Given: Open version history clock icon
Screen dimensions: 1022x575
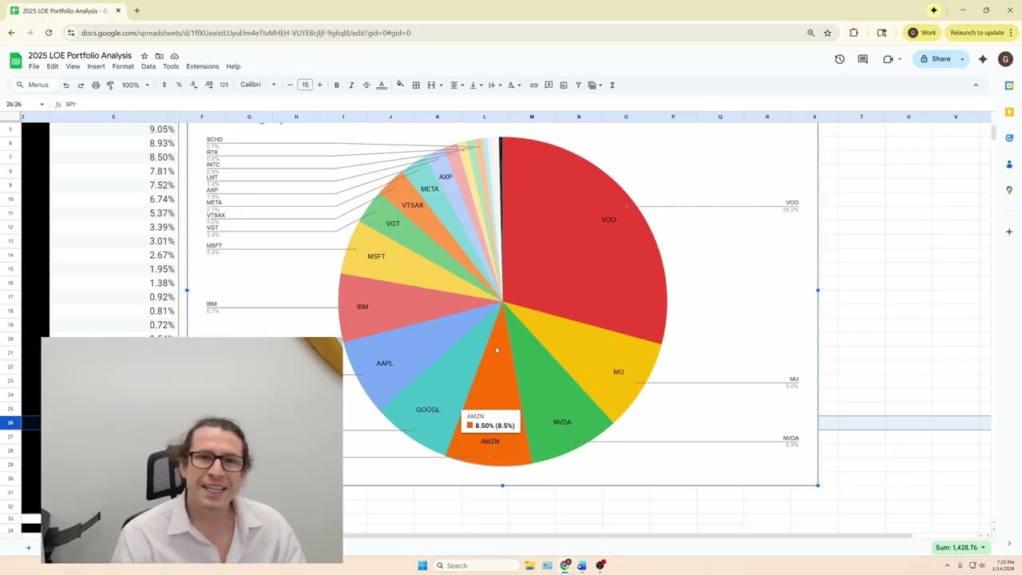Looking at the screenshot, I should coord(839,59).
